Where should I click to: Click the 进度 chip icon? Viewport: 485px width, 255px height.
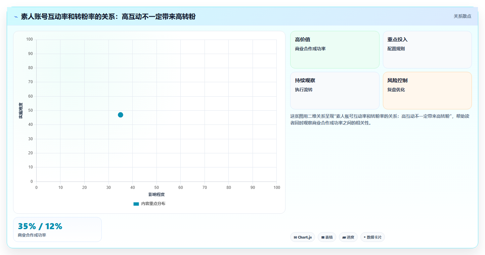click(344, 237)
